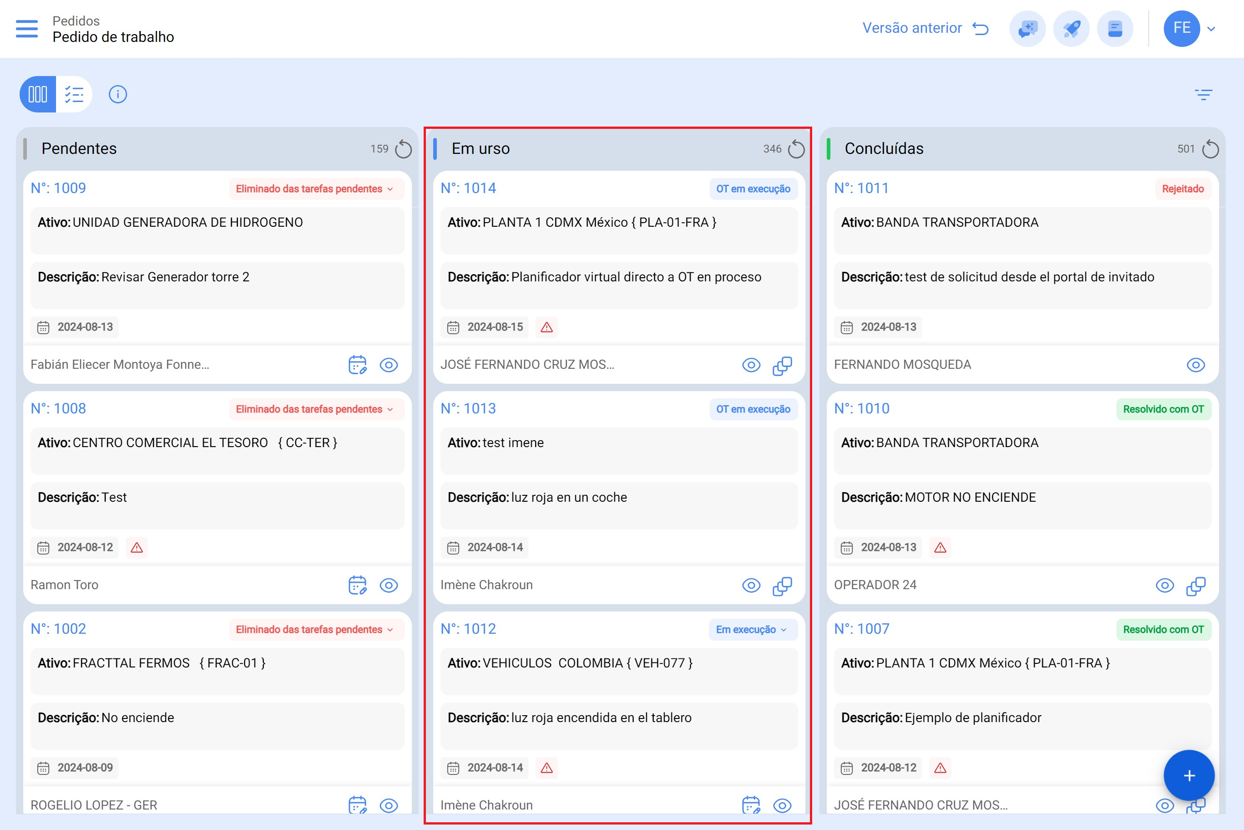Switch to kanban board view
Viewport: 1244px width, 830px height.
point(38,94)
